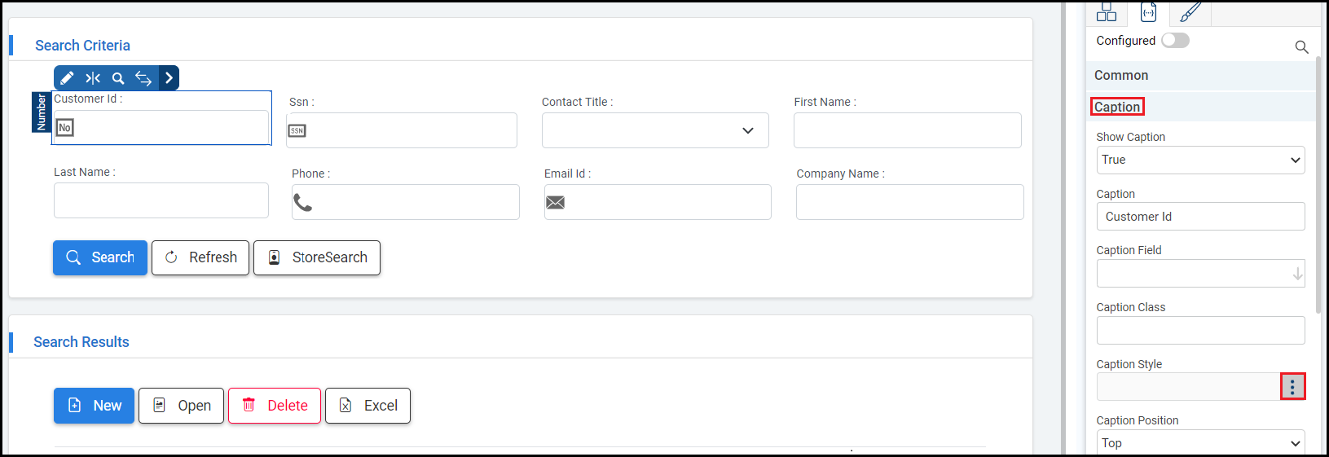
Task: Click the swap arrows icon in field toolbar
Action: click(143, 78)
